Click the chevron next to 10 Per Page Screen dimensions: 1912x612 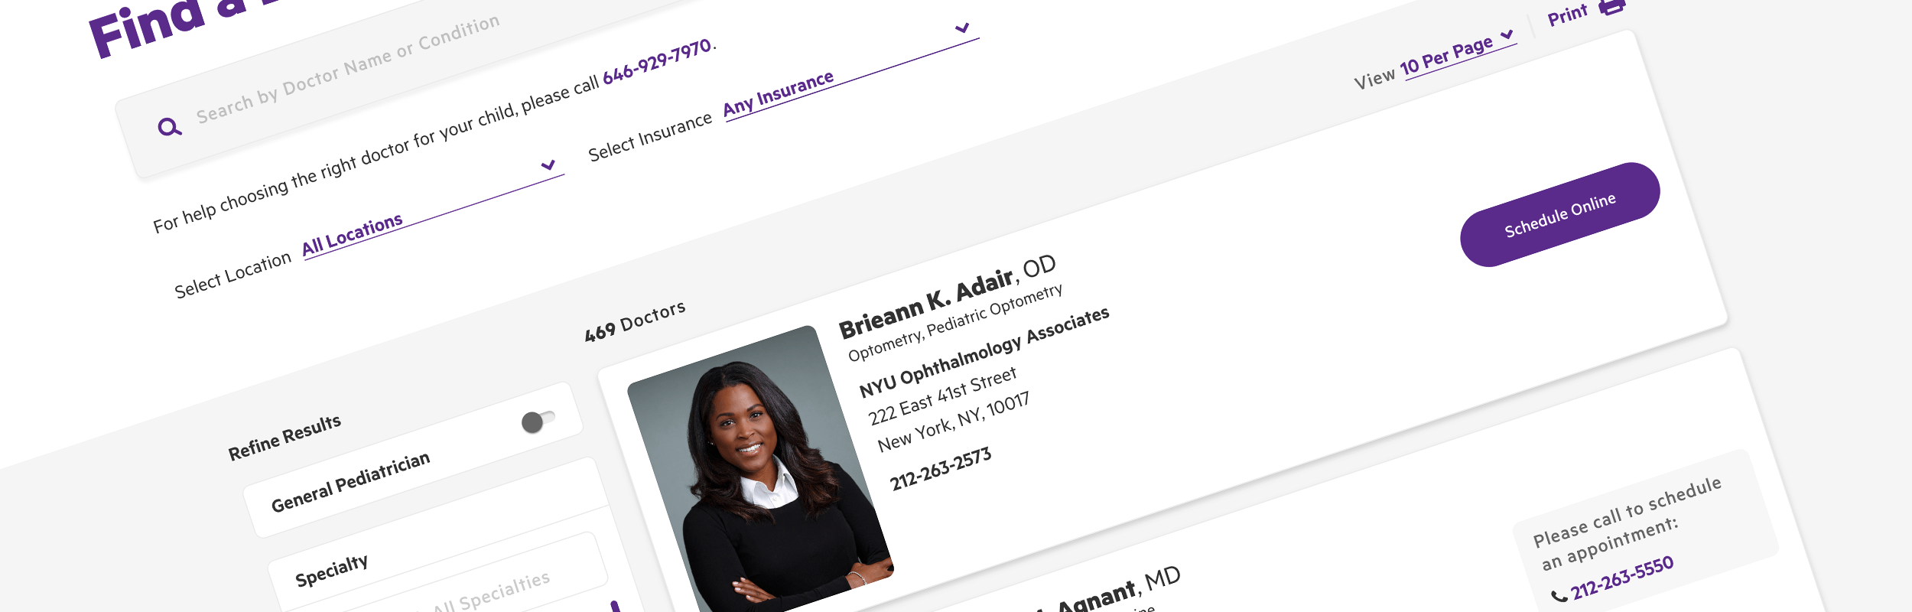pos(1507,34)
